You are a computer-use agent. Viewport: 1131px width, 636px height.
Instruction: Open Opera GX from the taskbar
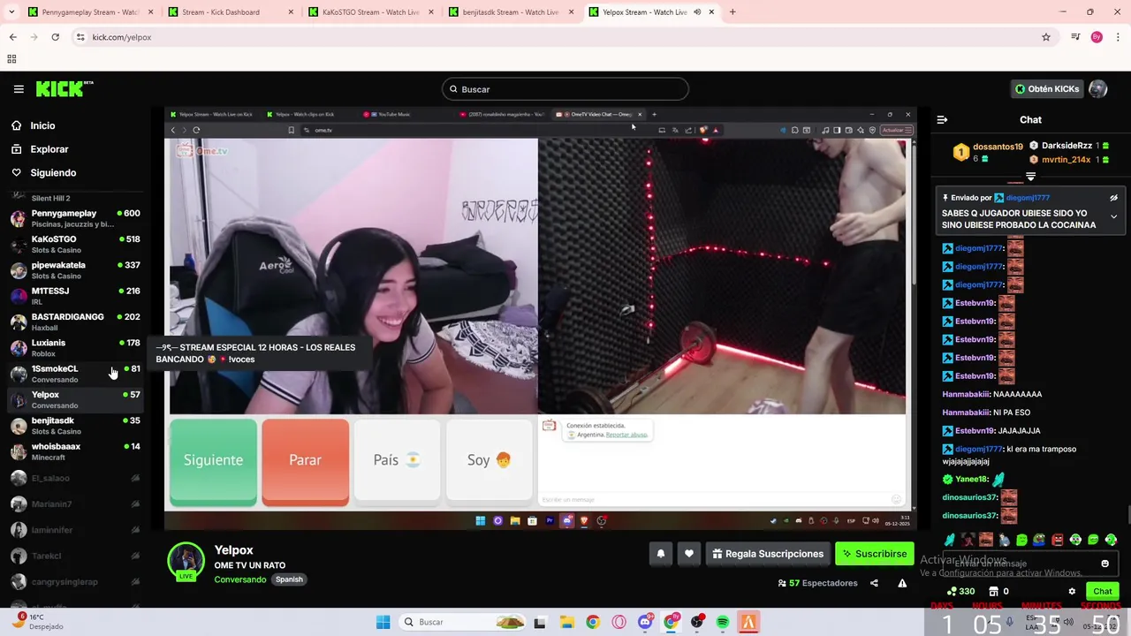point(619,622)
